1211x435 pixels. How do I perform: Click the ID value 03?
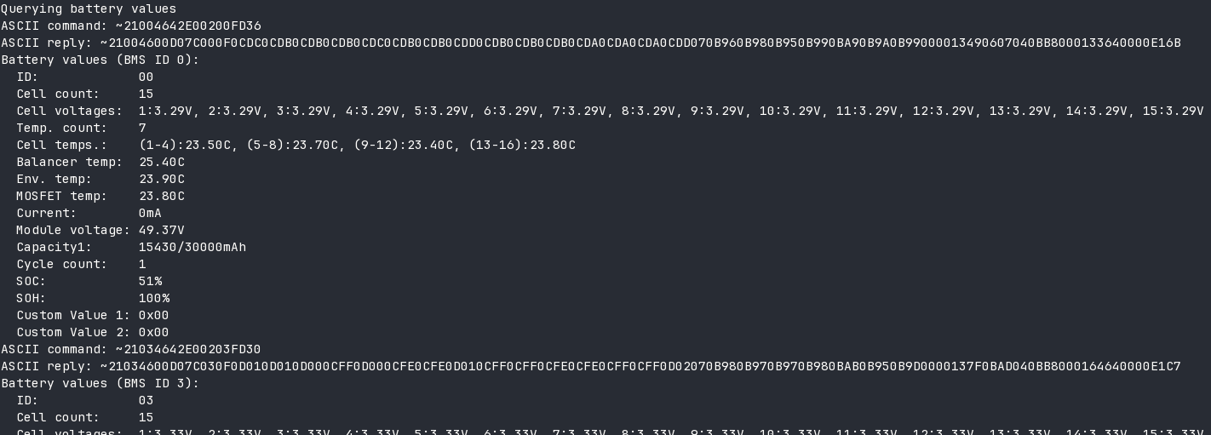[146, 400]
